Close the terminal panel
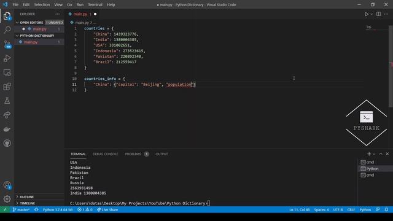Screen dimensions: 393x221 point(387,154)
